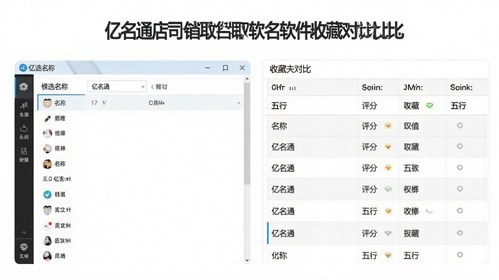499x280 pixels.
Task: Expand the orange chevron in the 名称 row
Action: click(x=388, y=126)
